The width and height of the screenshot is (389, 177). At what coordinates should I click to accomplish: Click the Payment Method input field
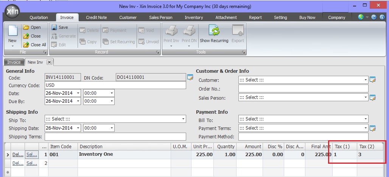click(303, 136)
